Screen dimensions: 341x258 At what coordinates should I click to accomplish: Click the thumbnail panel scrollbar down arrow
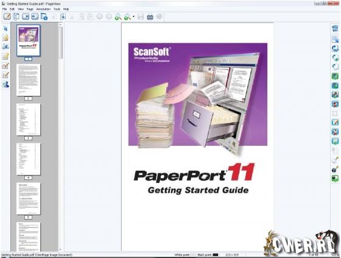click(60, 249)
